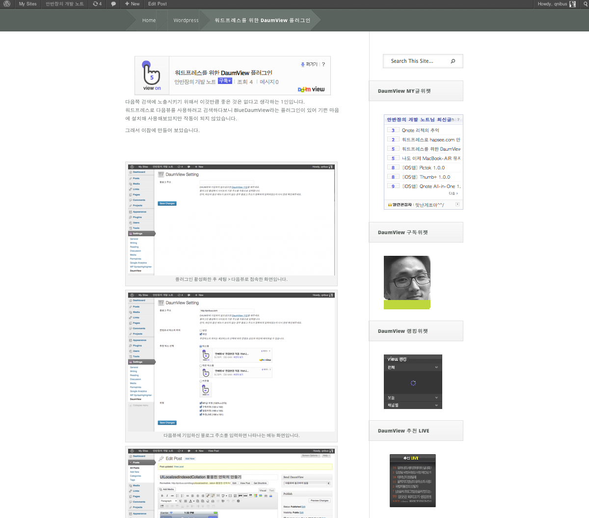This screenshot has width=589, height=518.
Task: Click the question mark help icon
Action: click(323, 64)
